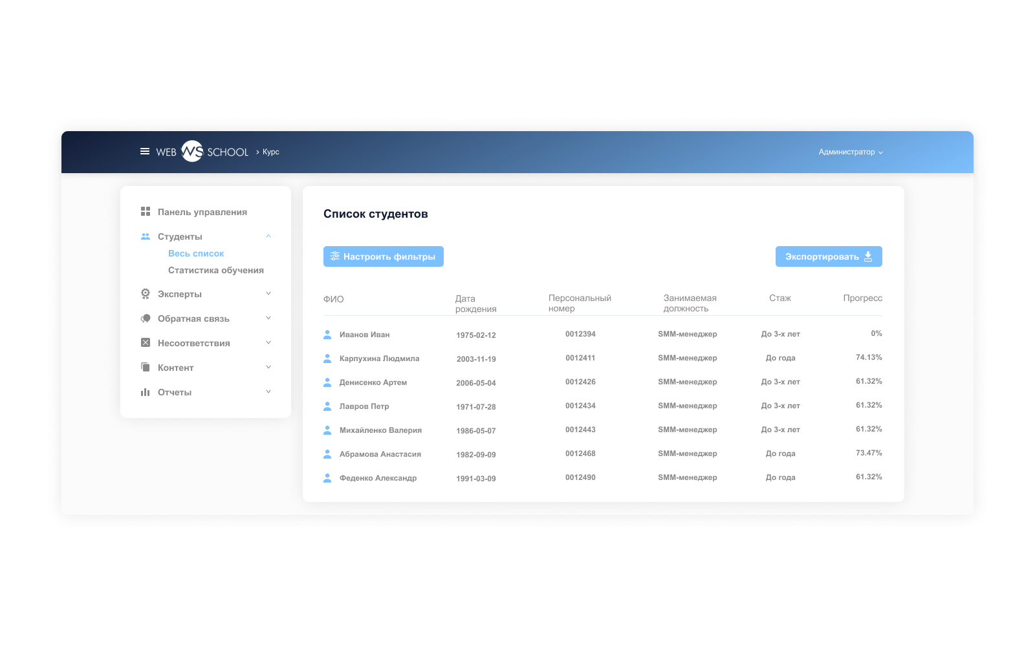Click user icon next to Денисенко Артем
Viewport: 1035px width, 646px height.
[x=327, y=382]
